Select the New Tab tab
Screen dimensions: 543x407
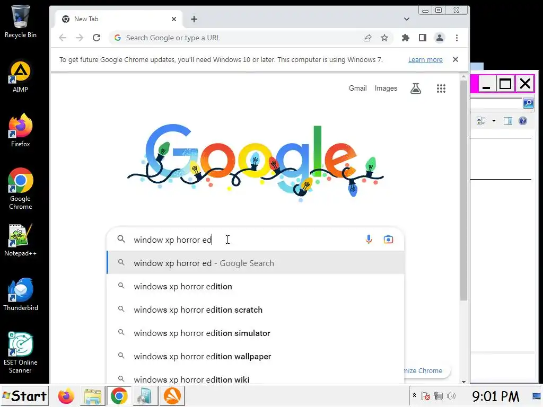click(118, 19)
